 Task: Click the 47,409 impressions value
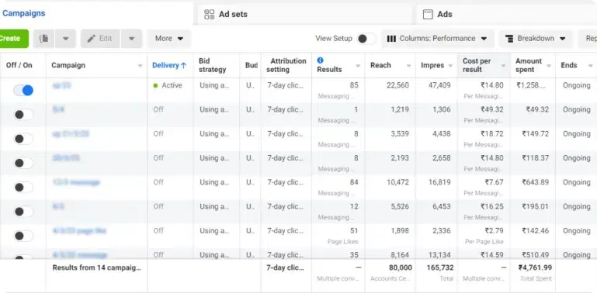439,85
